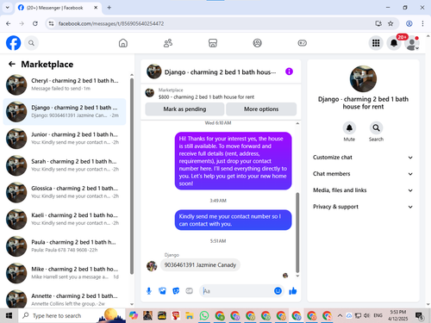Expand the Privacy & support section
The width and height of the screenshot is (431, 323).
pyautogui.click(x=363, y=207)
